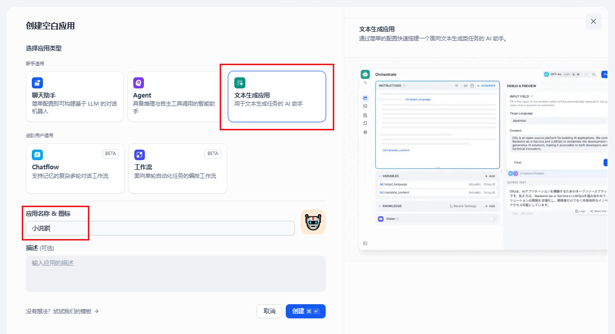Close the create app dialog with X

[593, 21]
